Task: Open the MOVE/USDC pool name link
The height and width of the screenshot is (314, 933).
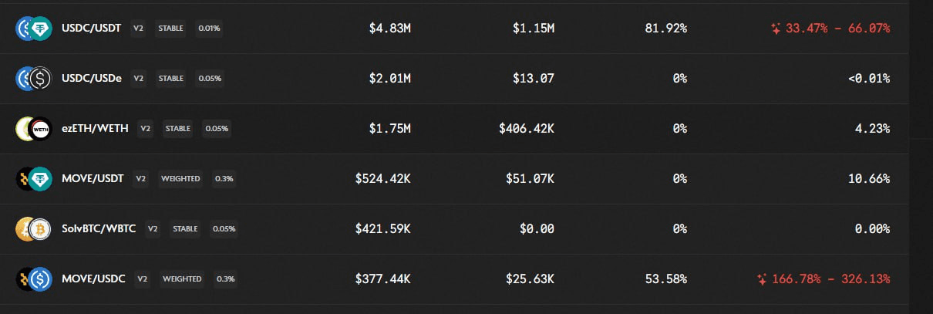Action: pyautogui.click(x=94, y=279)
